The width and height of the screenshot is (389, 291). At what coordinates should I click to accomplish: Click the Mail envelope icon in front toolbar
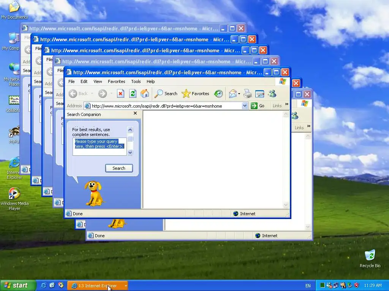(233, 94)
